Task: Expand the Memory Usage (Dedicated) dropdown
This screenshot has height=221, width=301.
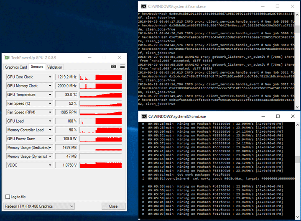Action: [50, 148]
